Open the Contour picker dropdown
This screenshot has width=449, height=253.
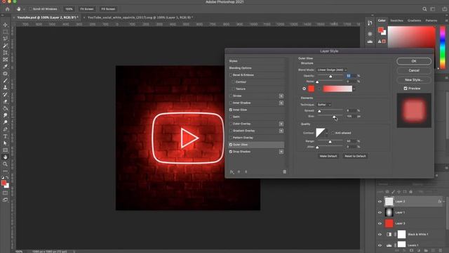[327, 133]
